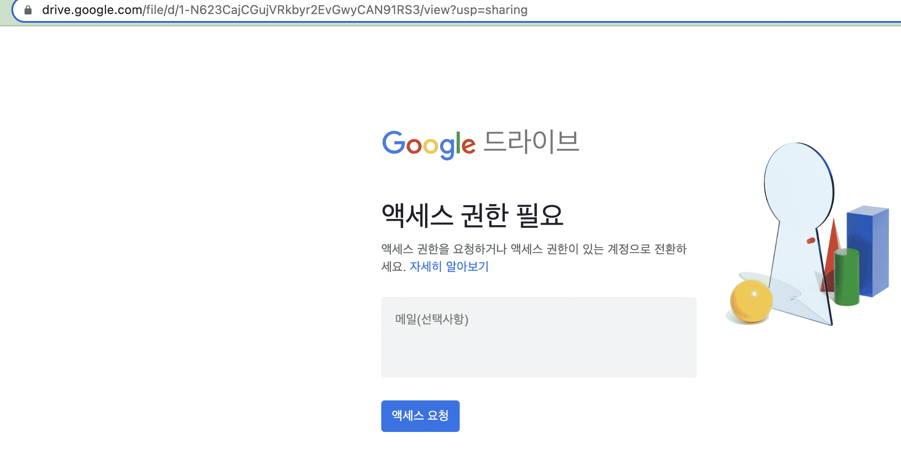Click the 액세스 권한 필요 heading
The width and height of the screenshot is (901, 474).
coord(472,216)
